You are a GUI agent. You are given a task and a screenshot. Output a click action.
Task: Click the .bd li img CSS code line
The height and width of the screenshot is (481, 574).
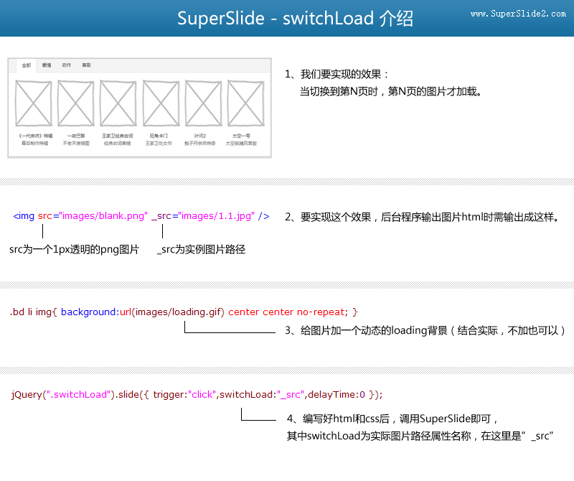(184, 312)
